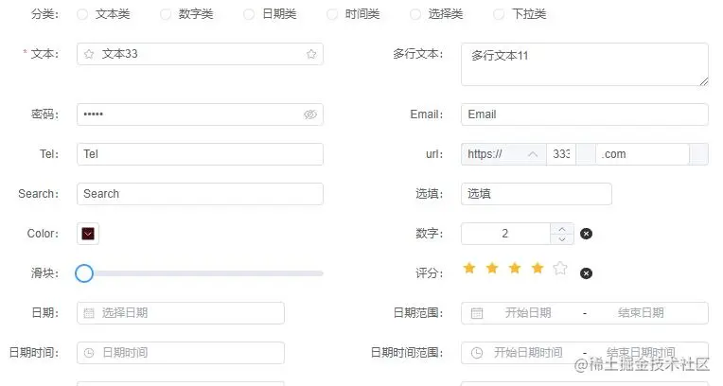Set 评分 rating to three stars

[x=515, y=268]
